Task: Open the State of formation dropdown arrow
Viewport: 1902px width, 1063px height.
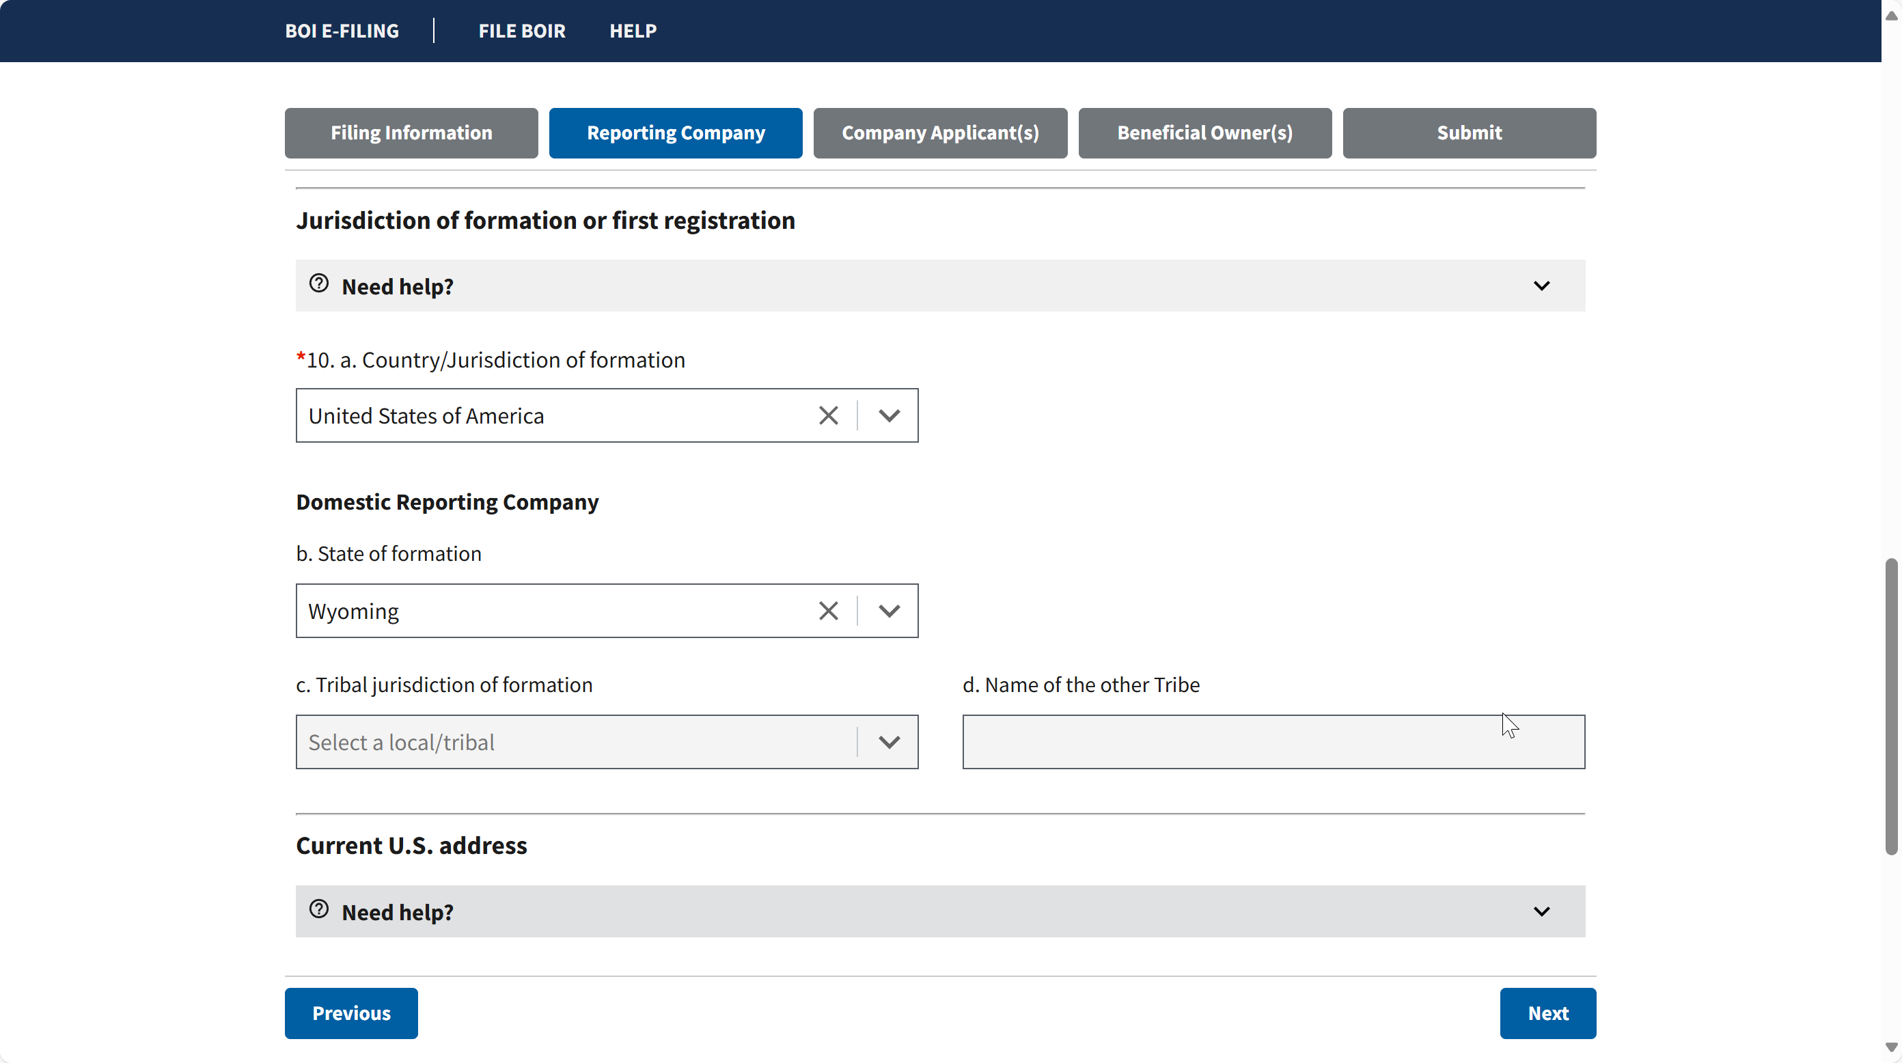Action: (x=889, y=611)
